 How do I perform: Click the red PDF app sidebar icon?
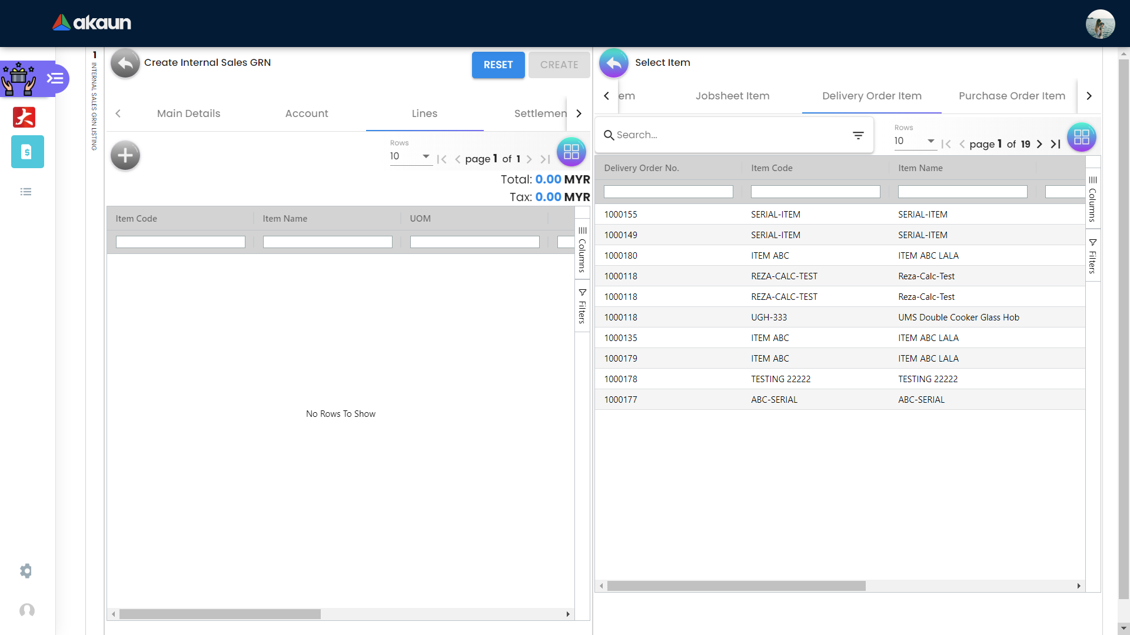point(24,117)
